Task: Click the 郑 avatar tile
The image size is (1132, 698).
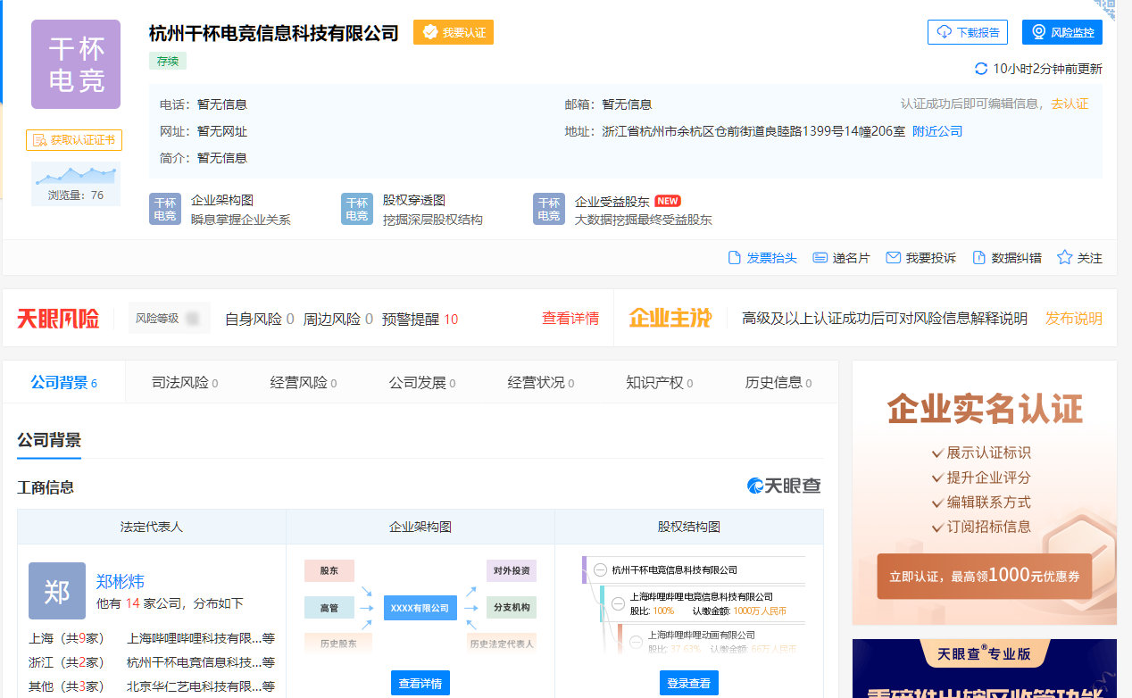Action: [x=57, y=591]
